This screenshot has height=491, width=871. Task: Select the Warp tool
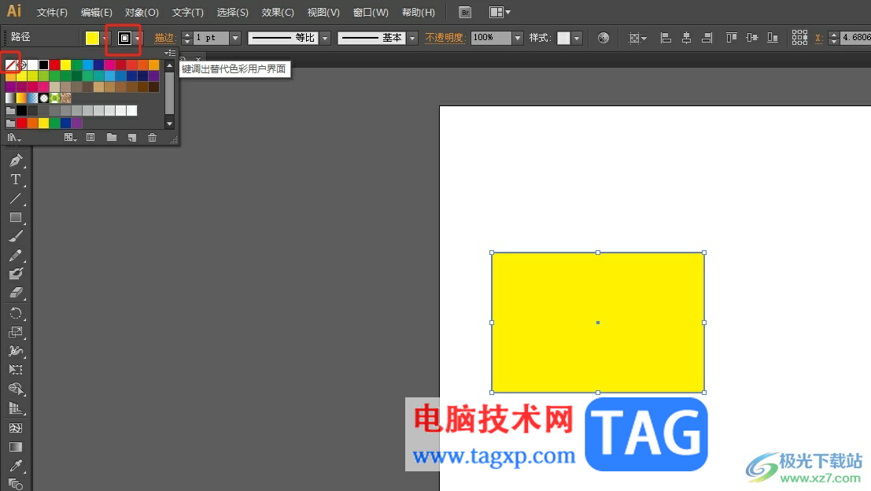point(16,351)
